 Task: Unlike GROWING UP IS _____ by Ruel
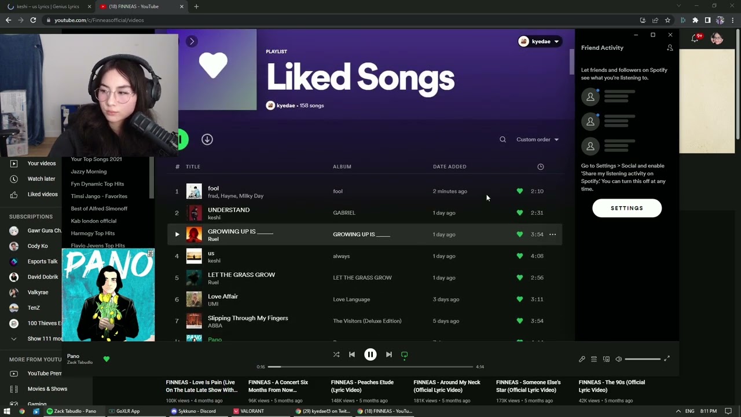click(x=519, y=235)
